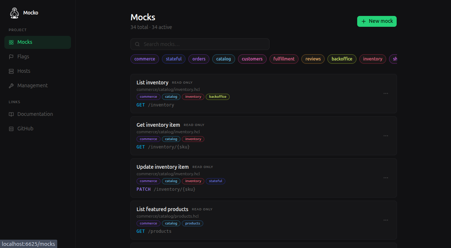Screen dimensions: 451x248
Task: Filter by the fulfillment tag chip
Action: pyautogui.click(x=284, y=59)
